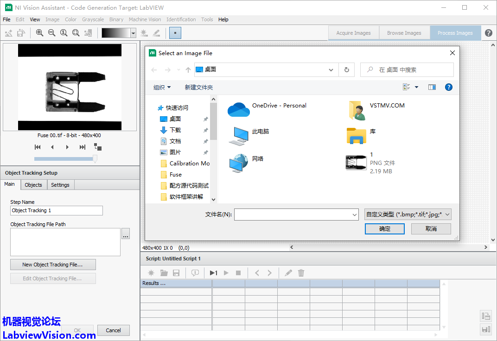The image size is (497, 341).
Task: Go to the last image in preview
Action: pos(83,147)
